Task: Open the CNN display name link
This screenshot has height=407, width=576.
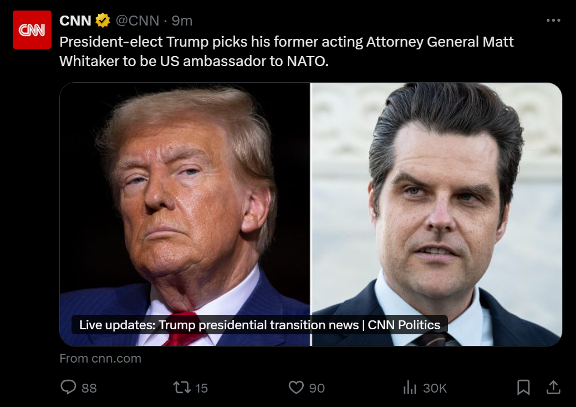Action: point(75,21)
